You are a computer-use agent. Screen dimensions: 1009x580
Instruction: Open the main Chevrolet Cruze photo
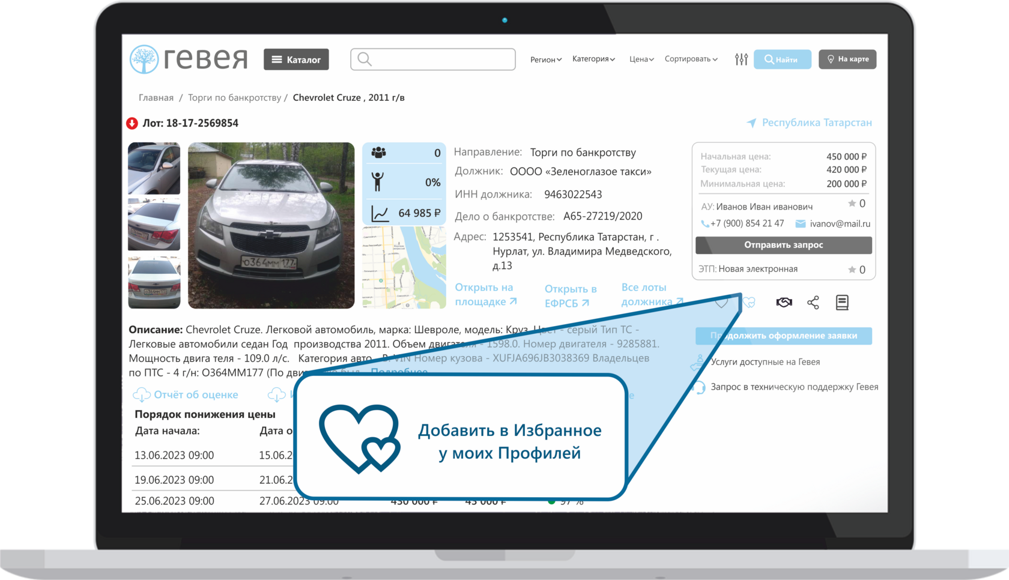271,225
